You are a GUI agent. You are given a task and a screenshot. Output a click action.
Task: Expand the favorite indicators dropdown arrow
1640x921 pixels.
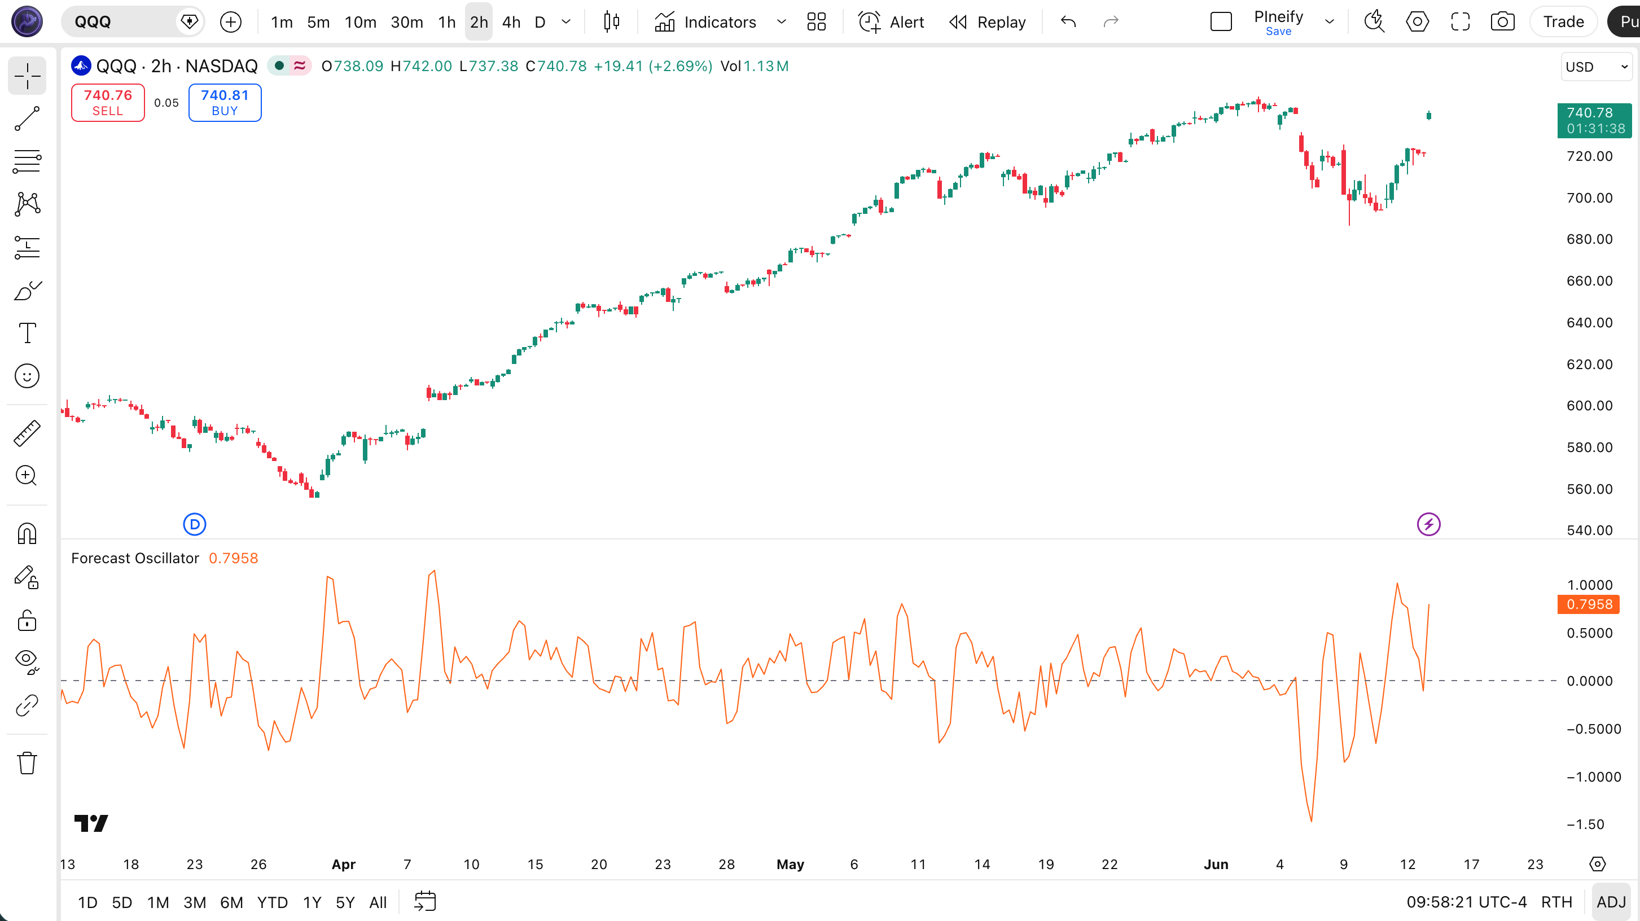tap(781, 22)
